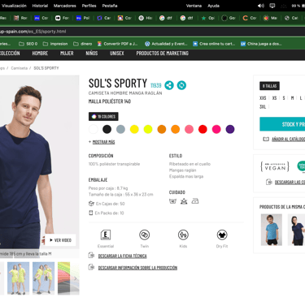Click the macOS volume icon in menu bar
This screenshot has height=297, width=305.
(261, 6)
